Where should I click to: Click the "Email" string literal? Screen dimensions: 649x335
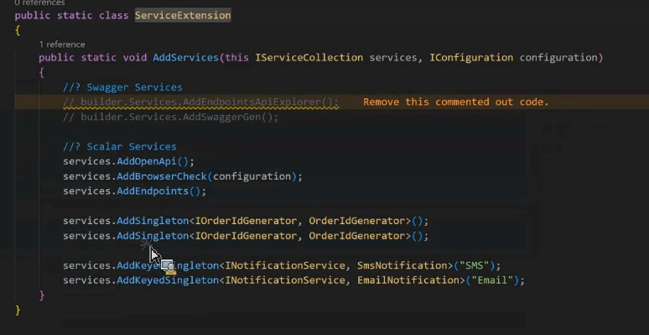492,280
